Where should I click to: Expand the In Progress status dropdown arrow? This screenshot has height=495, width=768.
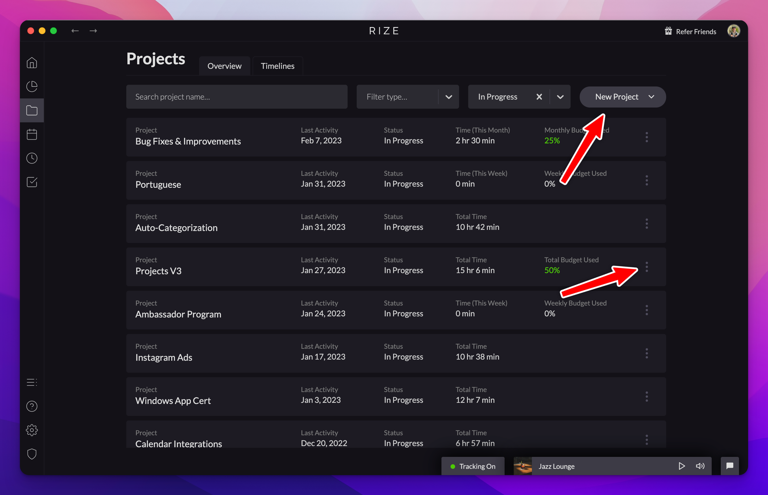point(560,97)
